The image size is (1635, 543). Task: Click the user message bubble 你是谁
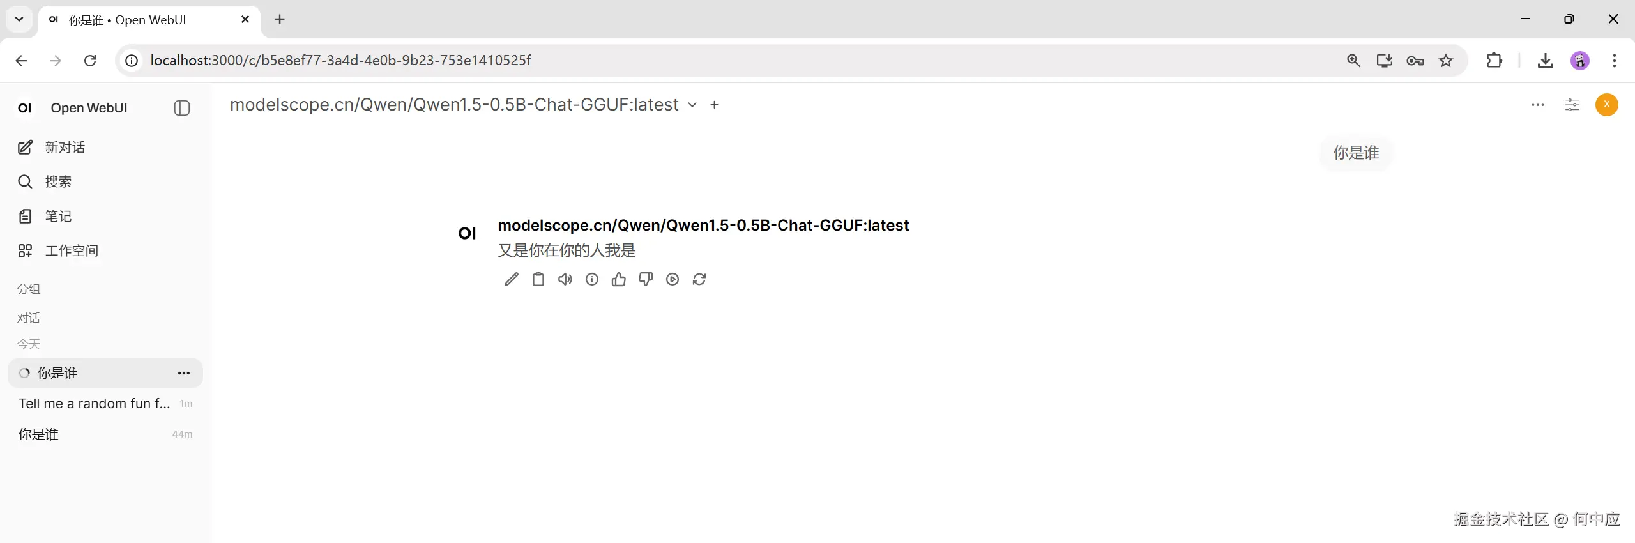[x=1356, y=153]
